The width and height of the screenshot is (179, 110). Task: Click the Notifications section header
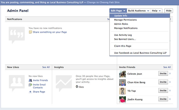(14, 19)
